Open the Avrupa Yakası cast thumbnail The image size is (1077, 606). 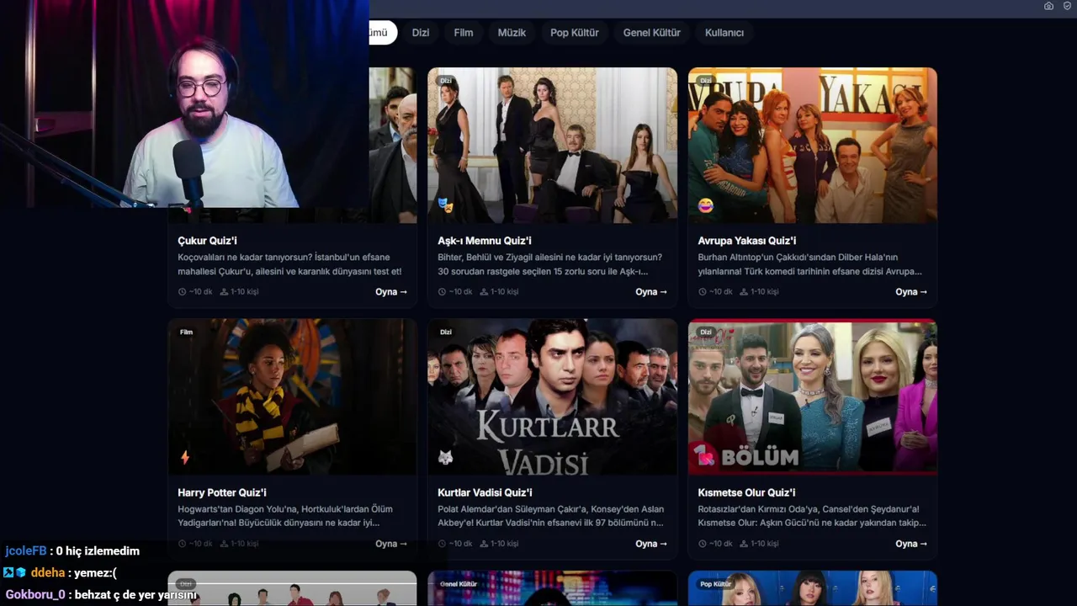tap(813, 145)
